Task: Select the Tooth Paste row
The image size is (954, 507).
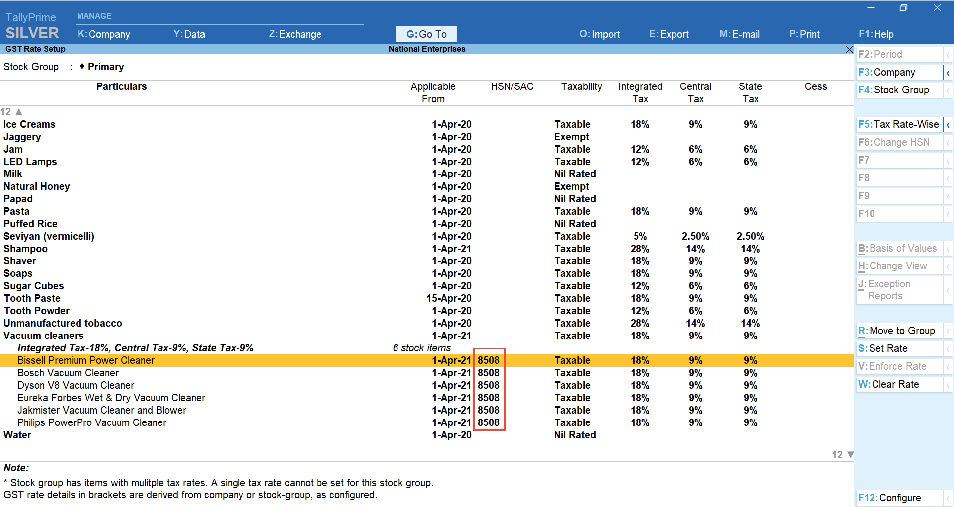Action: [427, 298]
